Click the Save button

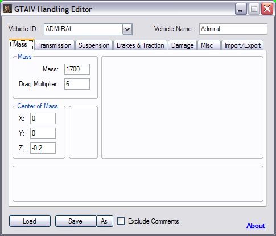point(76,221)
